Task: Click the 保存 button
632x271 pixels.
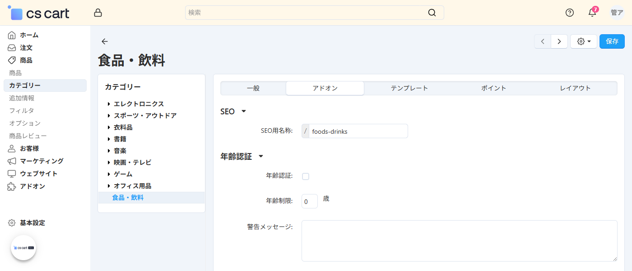Action: coord(612,41)
